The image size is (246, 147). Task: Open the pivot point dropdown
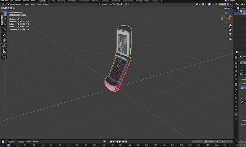coord(113,4)
